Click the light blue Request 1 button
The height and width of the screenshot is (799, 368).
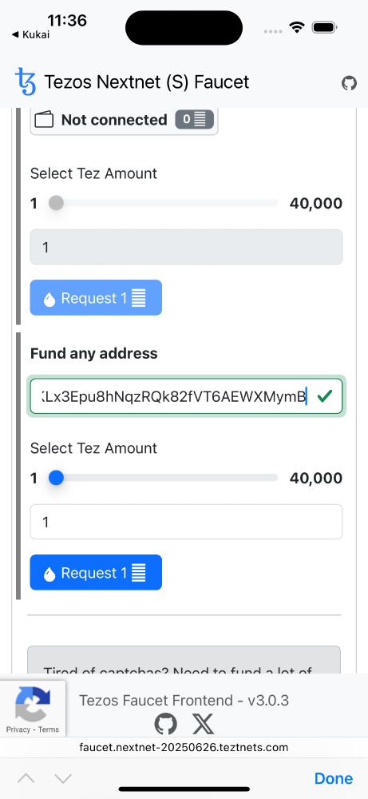point(96,297)
